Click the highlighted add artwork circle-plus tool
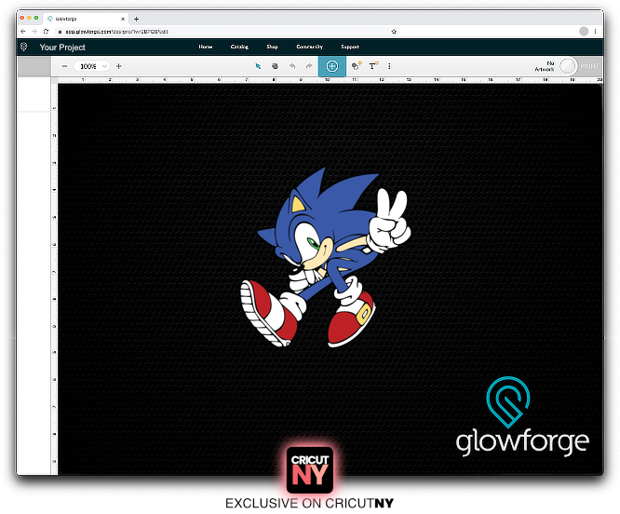Viewport: 620px width, 514px height. [332, 66]
